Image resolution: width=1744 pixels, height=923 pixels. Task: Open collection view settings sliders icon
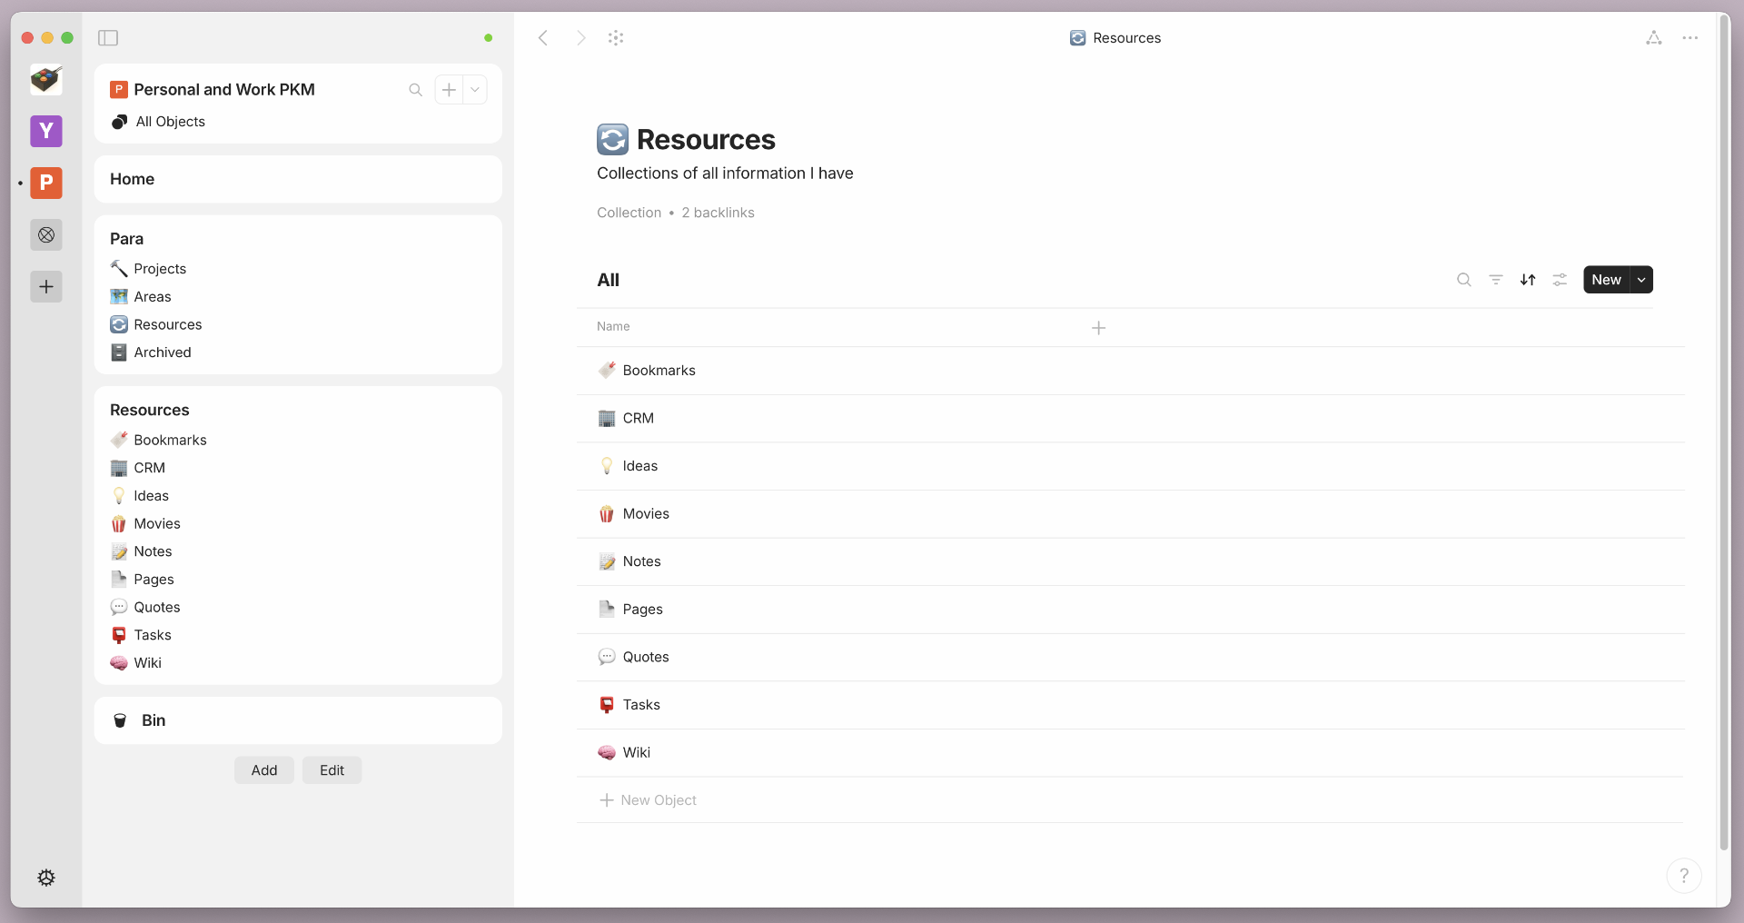[x=1560, y=280]
